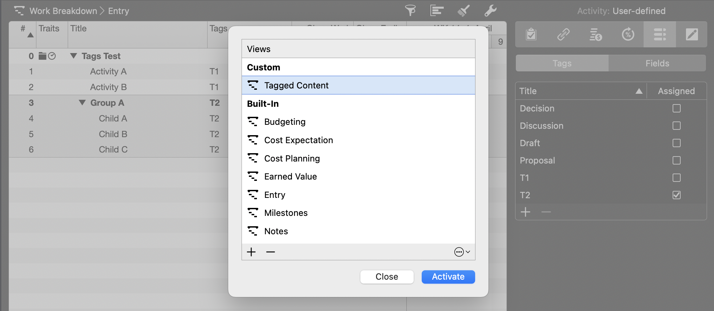Click the align bars toolbar icon
The image size is (714, 311).
point(436,11)
